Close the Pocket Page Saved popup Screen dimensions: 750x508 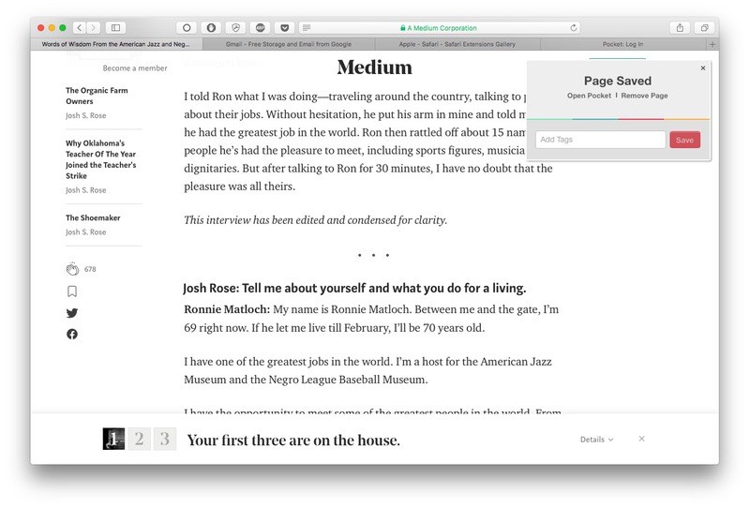(702, 67)
